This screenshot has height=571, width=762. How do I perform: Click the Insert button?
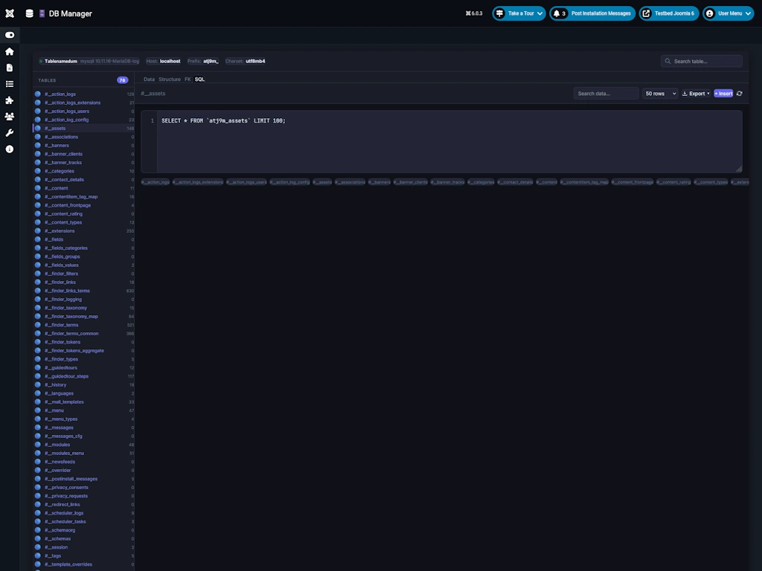tap(723, 93)
